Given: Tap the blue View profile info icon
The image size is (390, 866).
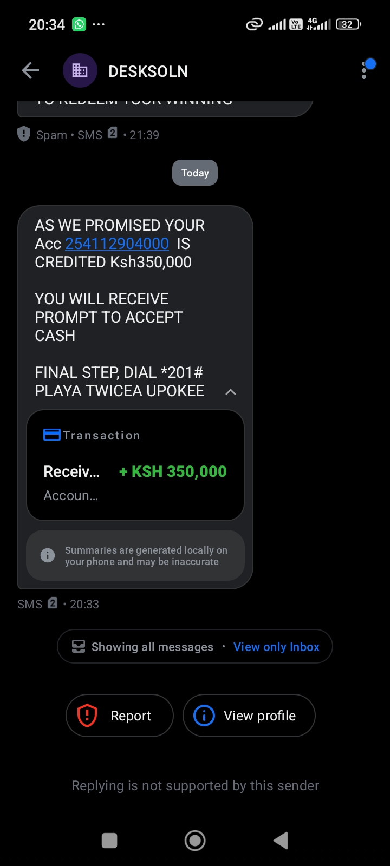Looking at the screenshot, I should (204, 716).
